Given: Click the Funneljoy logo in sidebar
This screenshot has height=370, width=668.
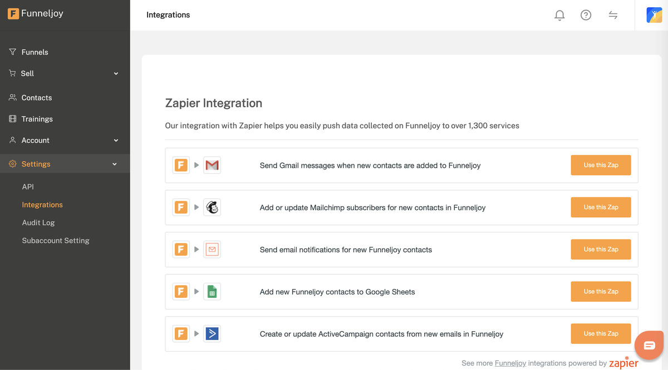Looking at the screenshot, I should coord(36,14).
